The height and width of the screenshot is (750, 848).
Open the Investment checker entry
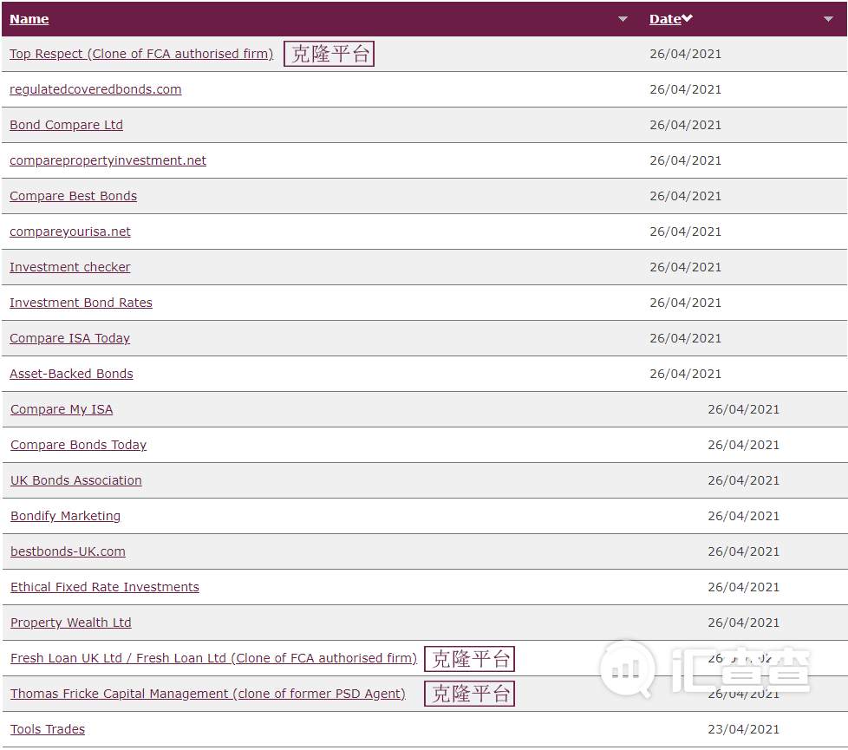[70, 267]
